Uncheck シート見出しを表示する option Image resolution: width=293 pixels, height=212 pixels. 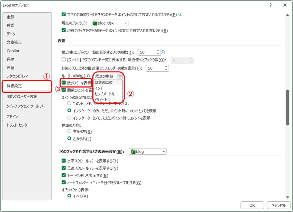coord(64,175)
